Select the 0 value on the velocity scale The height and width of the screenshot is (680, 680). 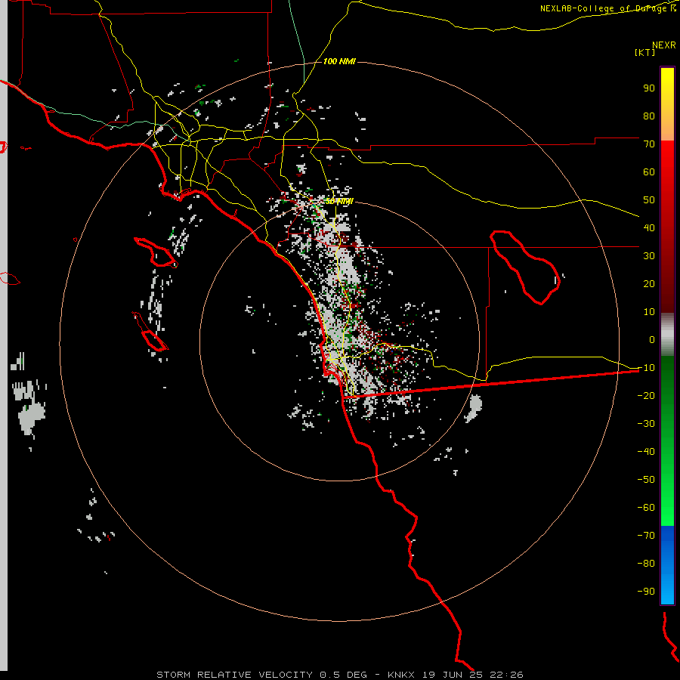click(x=652, y=339)
